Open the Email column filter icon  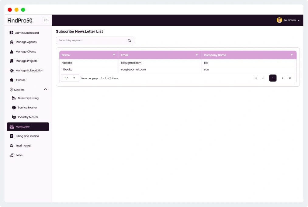(197, 55)
